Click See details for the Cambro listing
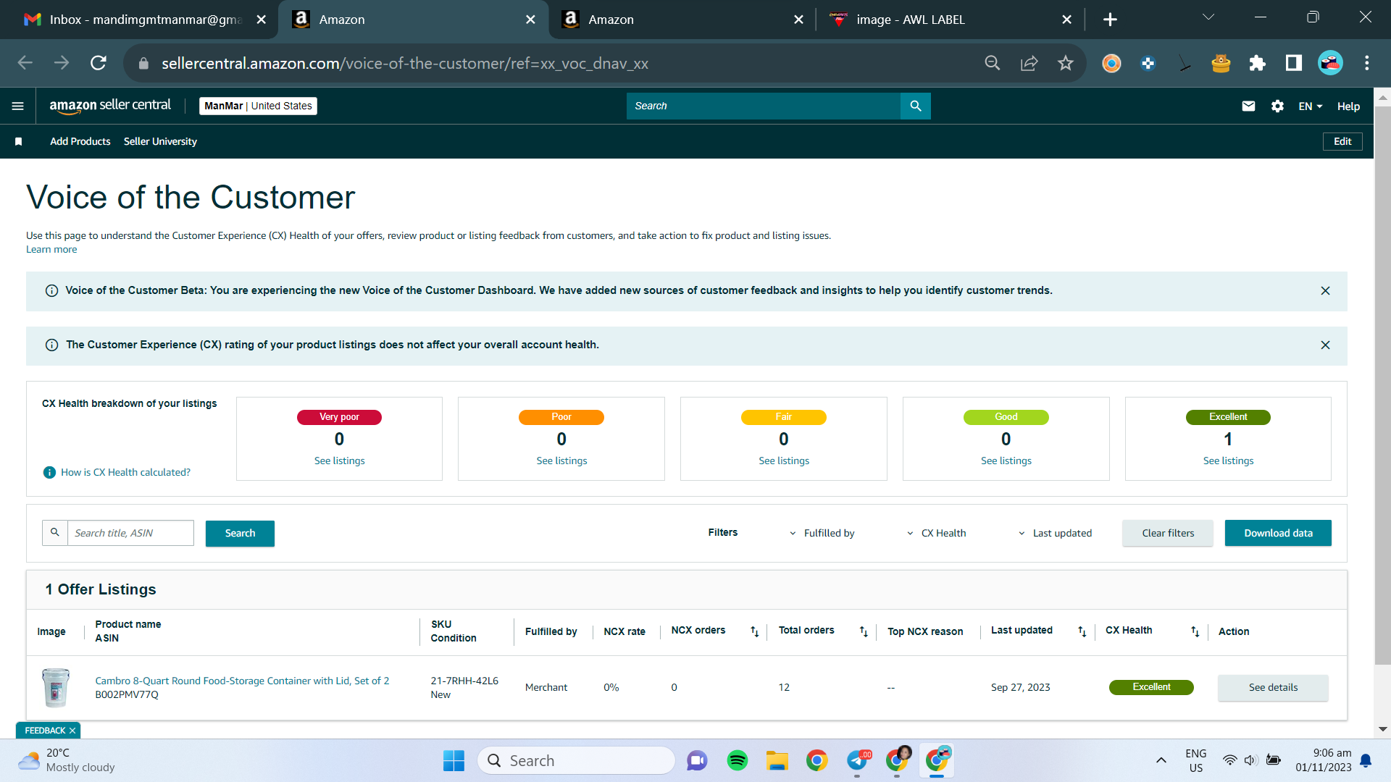Screen dimensions: 1391x782 [x=1273, y=688]
